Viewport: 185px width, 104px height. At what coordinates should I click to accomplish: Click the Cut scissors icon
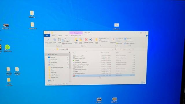[x=63, y=39]
